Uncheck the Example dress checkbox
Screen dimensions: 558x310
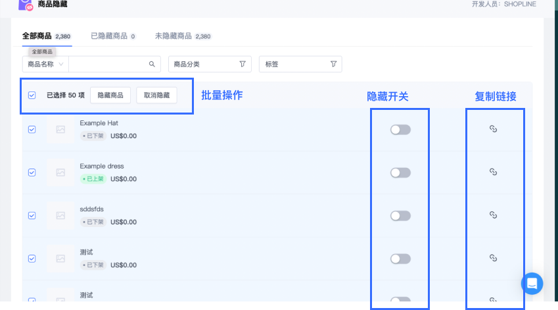tap(32, 172)
